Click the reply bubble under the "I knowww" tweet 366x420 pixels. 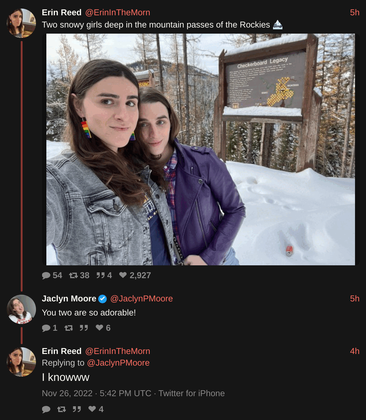46,409
